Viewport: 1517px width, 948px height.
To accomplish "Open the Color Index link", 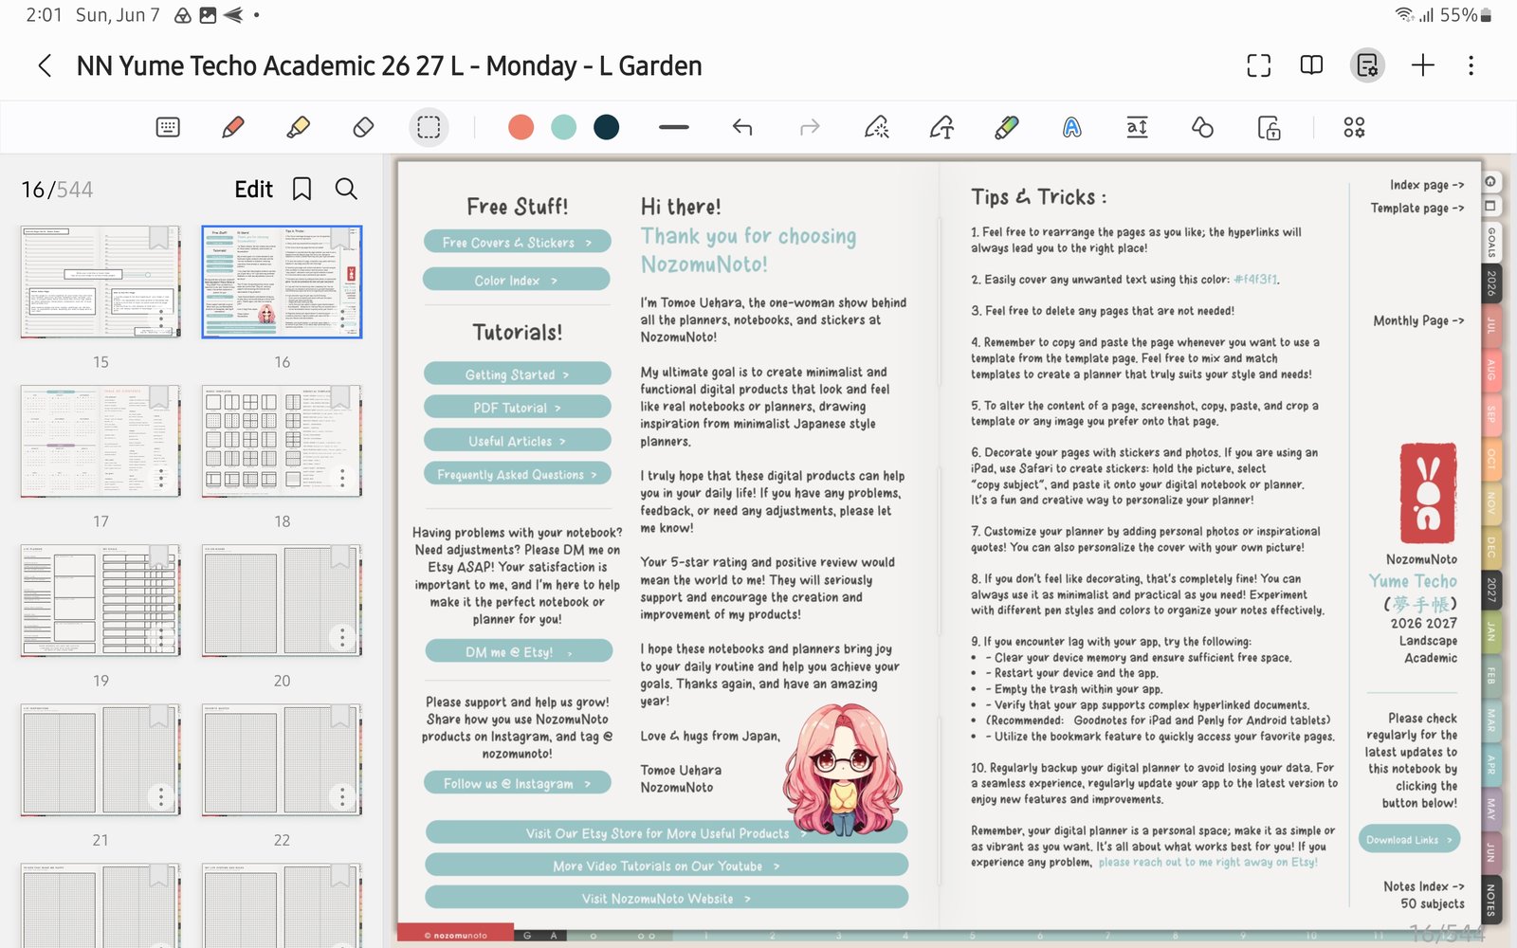I will pos(517,281).
